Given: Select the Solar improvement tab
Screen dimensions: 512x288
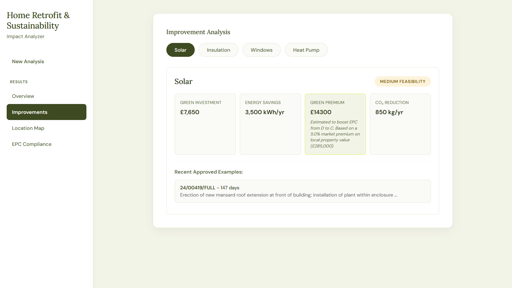Looking at the screenshot, I should coord(180,50).
